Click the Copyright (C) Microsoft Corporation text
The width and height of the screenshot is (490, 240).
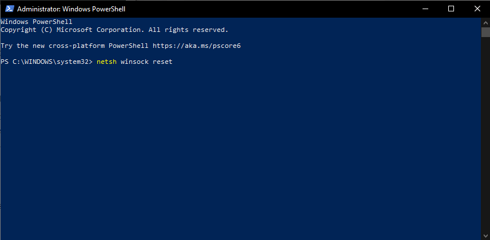coord(72,30)
